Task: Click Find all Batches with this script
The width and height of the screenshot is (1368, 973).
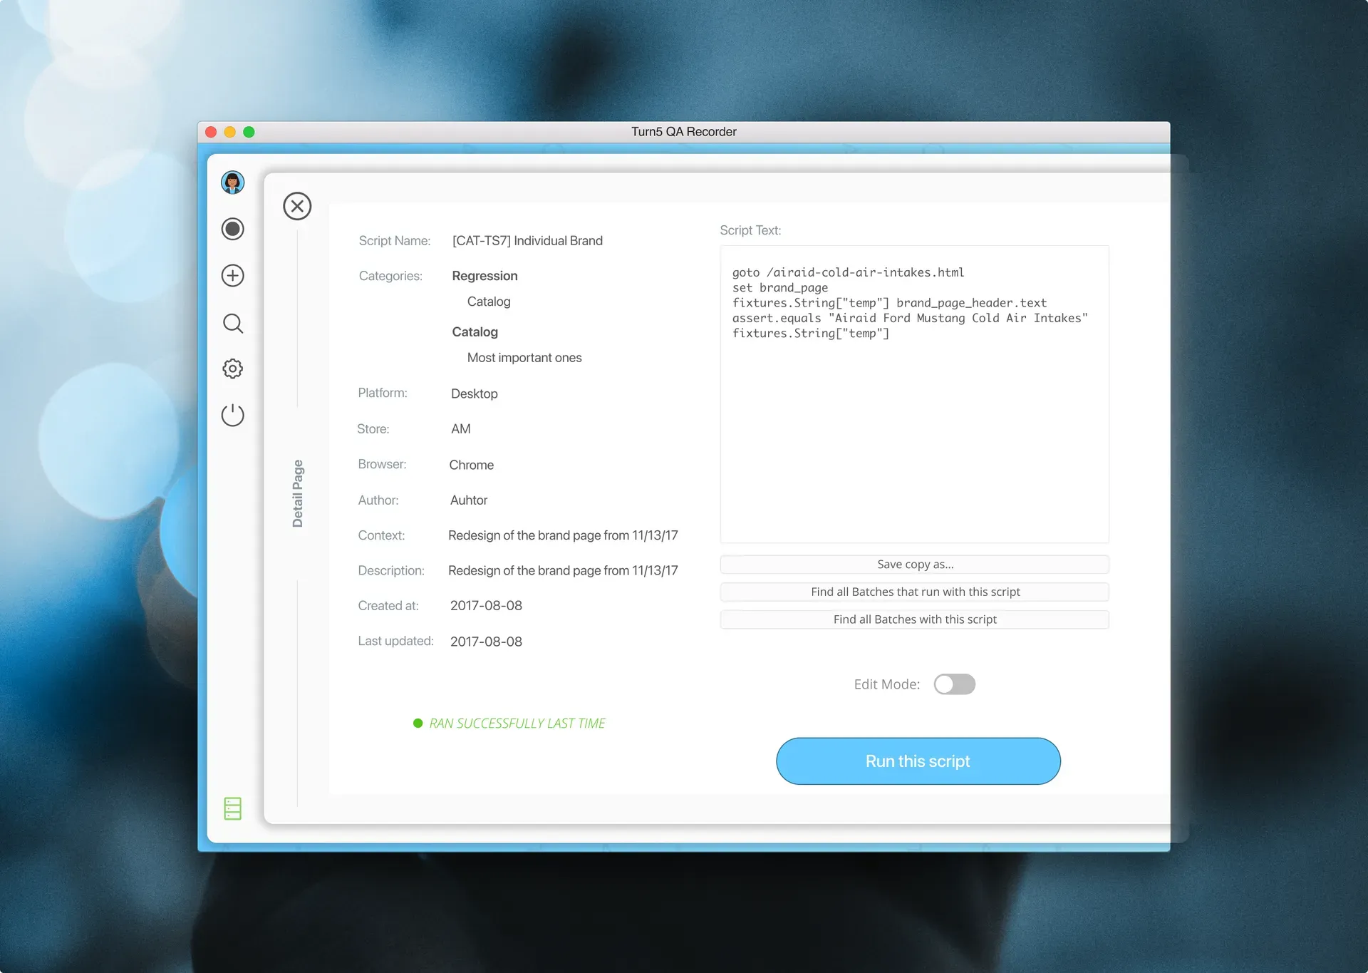Action: (915, 619)
